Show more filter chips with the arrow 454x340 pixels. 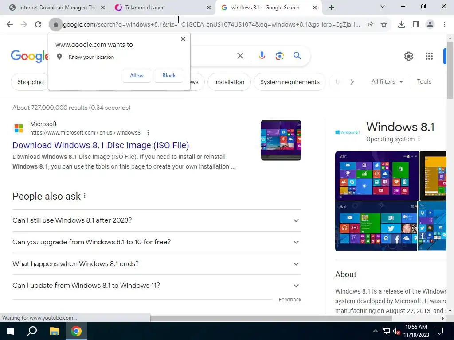(x=352, y=82)
